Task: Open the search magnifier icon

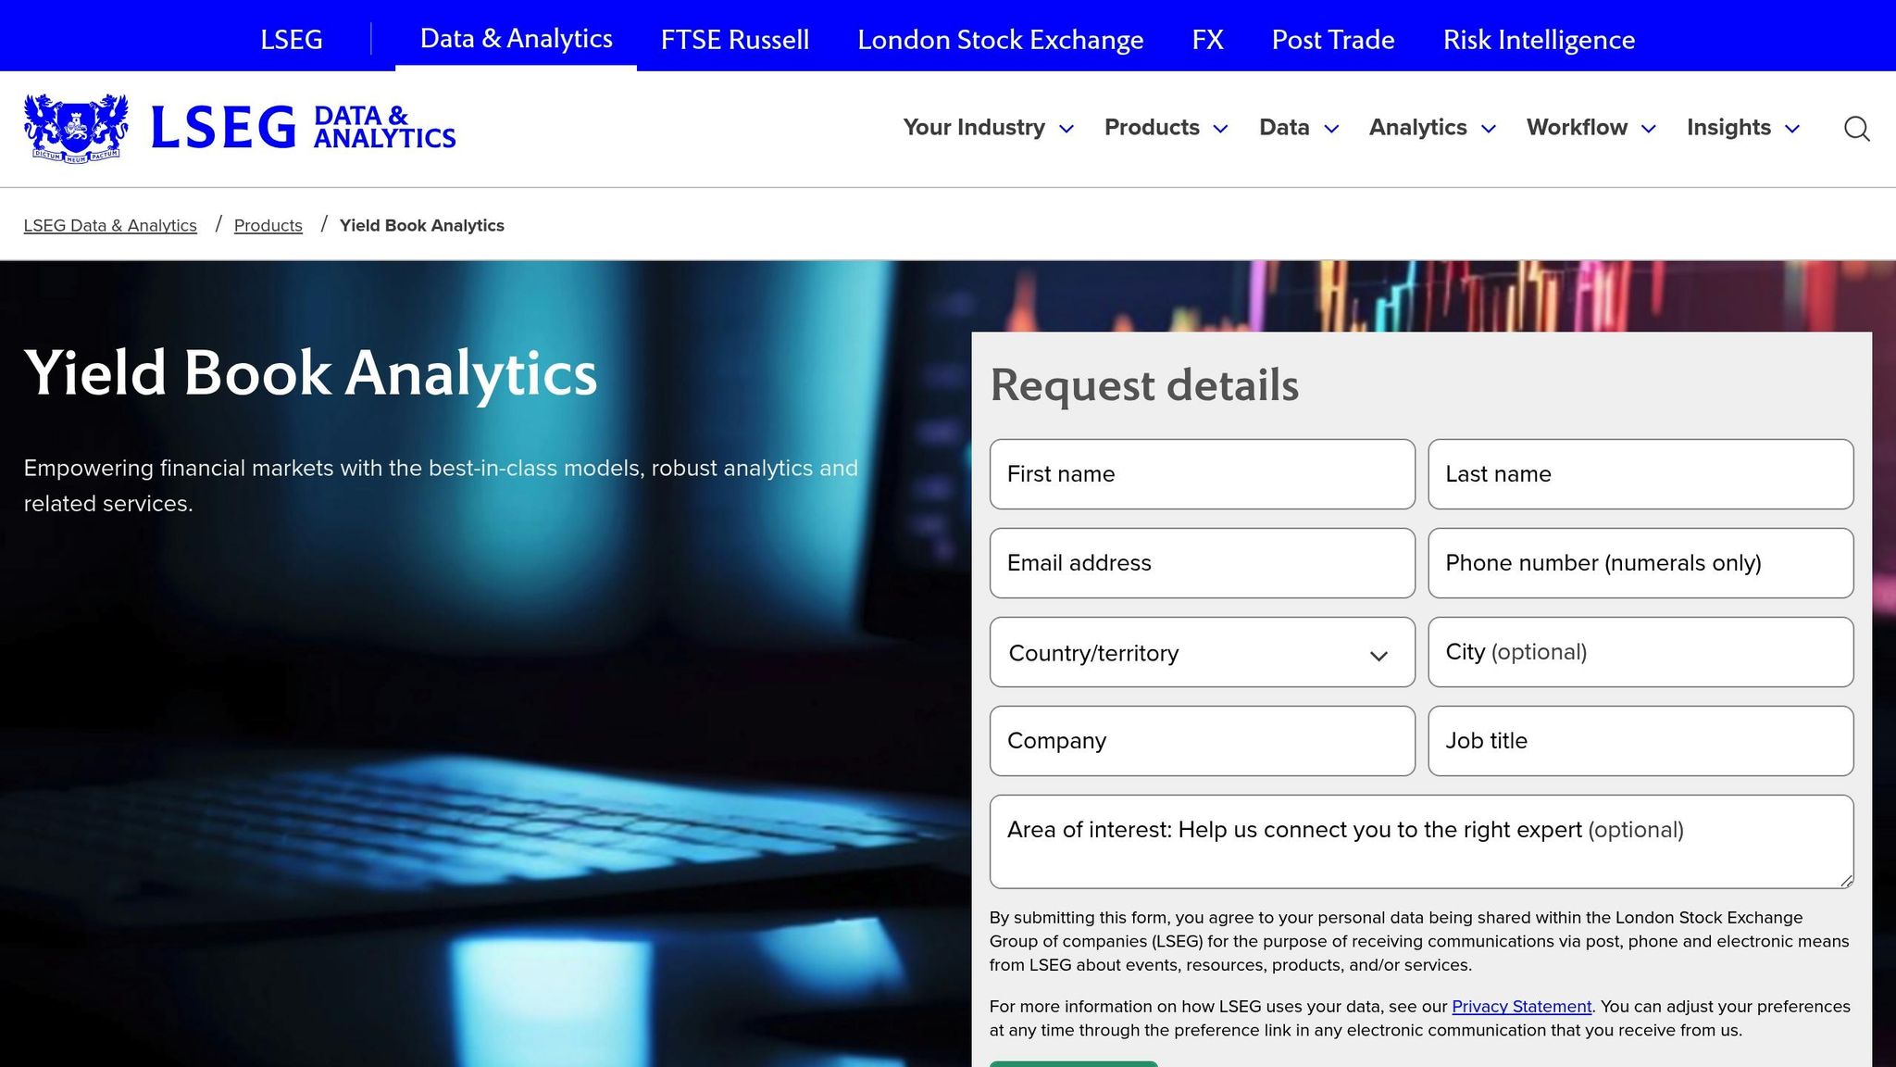Action: (1856, 129)
